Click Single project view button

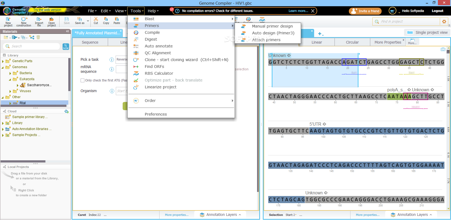coord(427,32)
